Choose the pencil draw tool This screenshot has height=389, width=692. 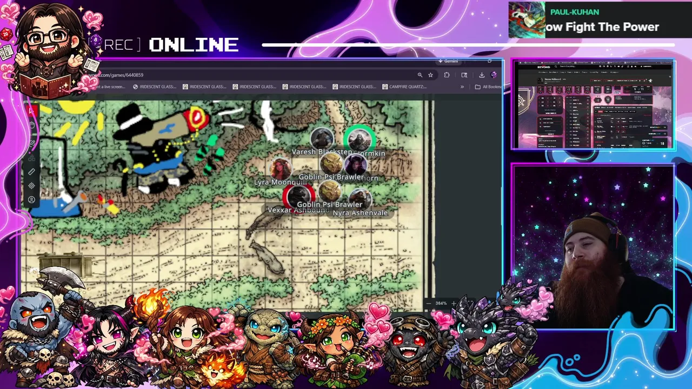coord(32,143)
